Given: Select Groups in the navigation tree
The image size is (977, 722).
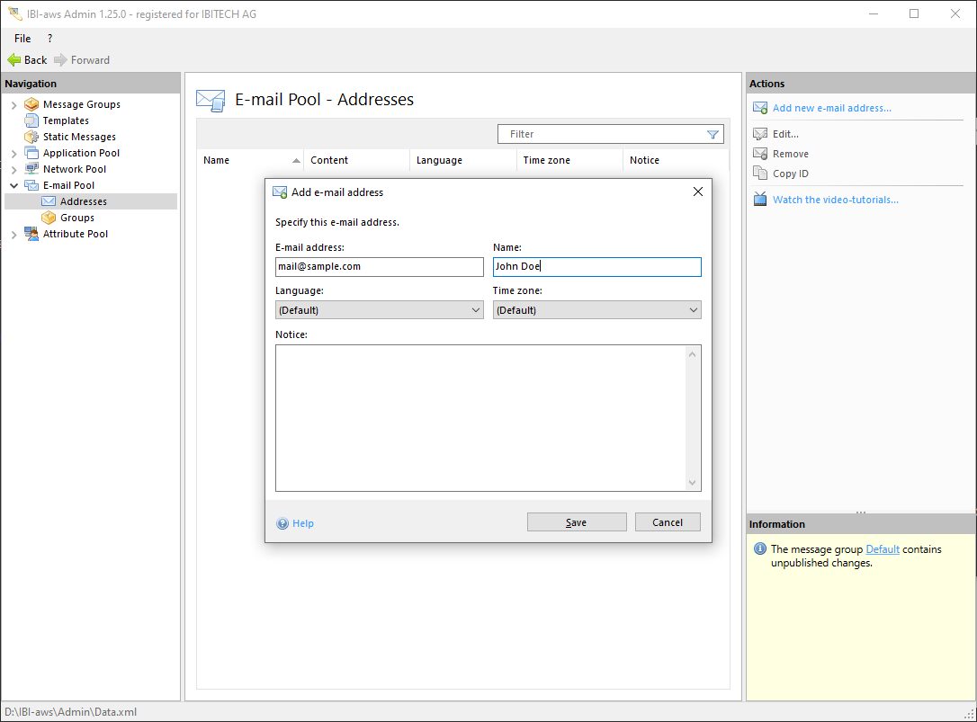Looking at the screenshot, I should point(77,218).
